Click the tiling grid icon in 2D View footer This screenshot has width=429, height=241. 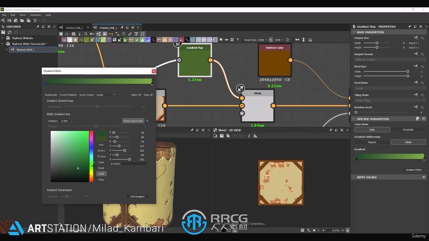click(x=302, y=230)
